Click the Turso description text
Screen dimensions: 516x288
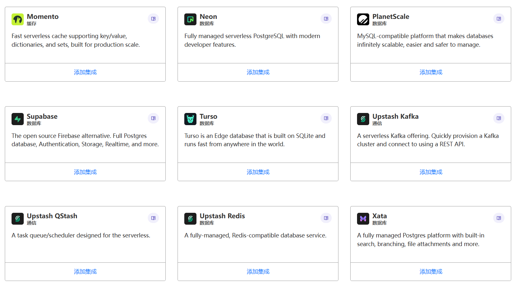[x=254, y=140]
